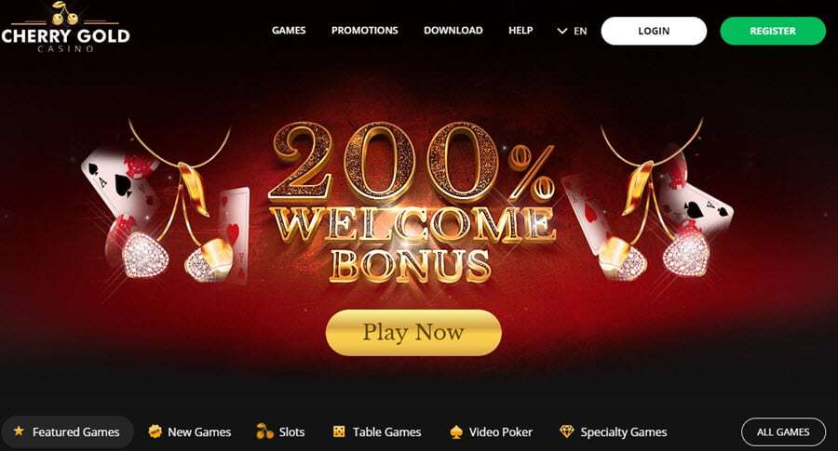
Task: Click the Cherry Gold Casino logo
Action: (65, 27)
